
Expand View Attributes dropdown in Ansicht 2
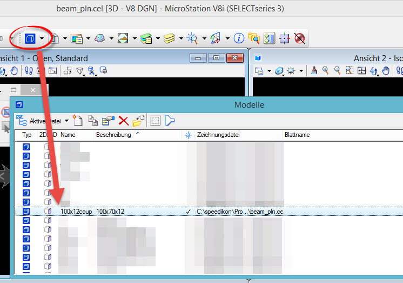[x=269, y=71]
